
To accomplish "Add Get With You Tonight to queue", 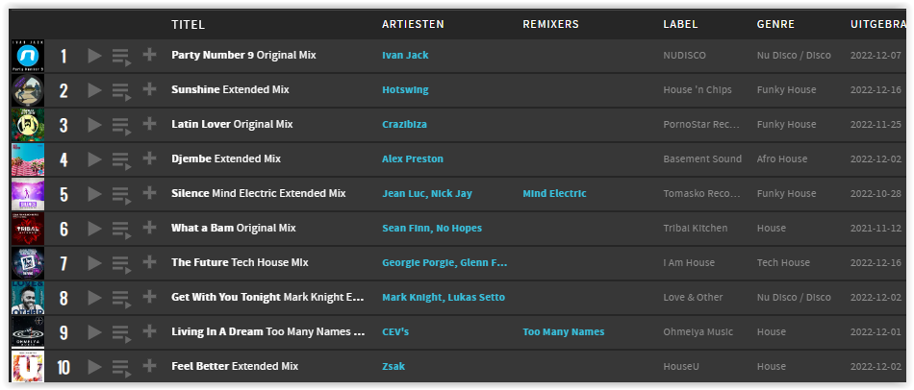I will click(x=121, y=299).
